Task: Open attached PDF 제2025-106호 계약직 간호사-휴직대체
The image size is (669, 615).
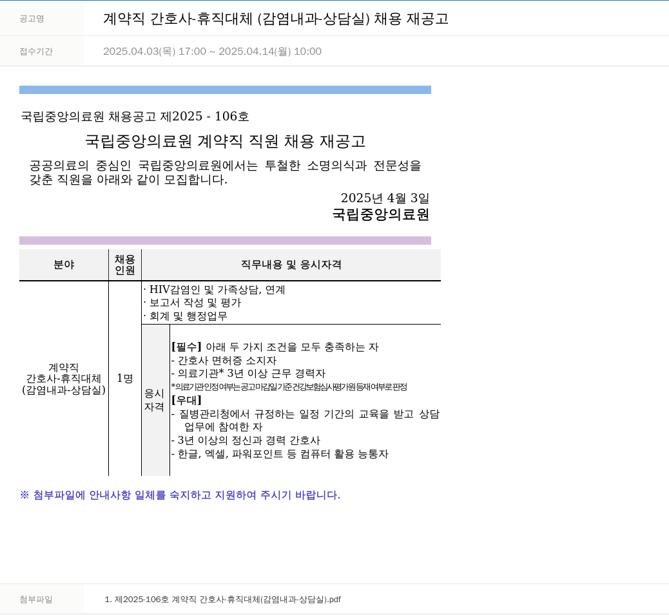Action: click(x=222, y=600)
